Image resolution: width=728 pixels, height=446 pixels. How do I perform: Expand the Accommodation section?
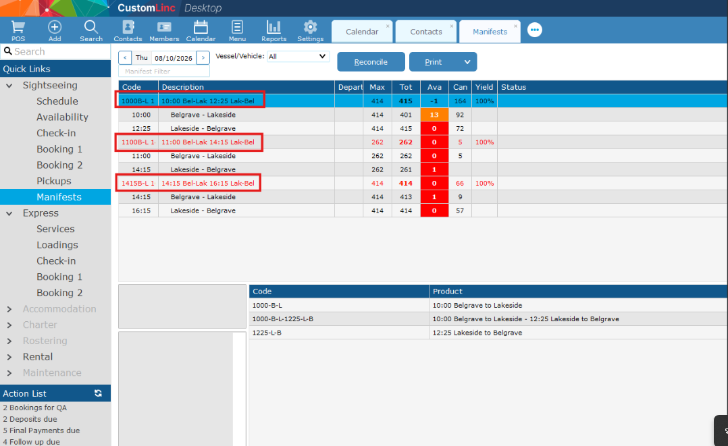tap(9, 309)
